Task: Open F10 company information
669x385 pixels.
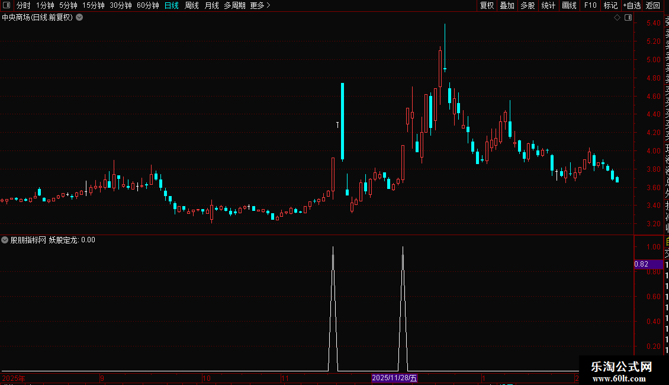Action: click(590, 5)
